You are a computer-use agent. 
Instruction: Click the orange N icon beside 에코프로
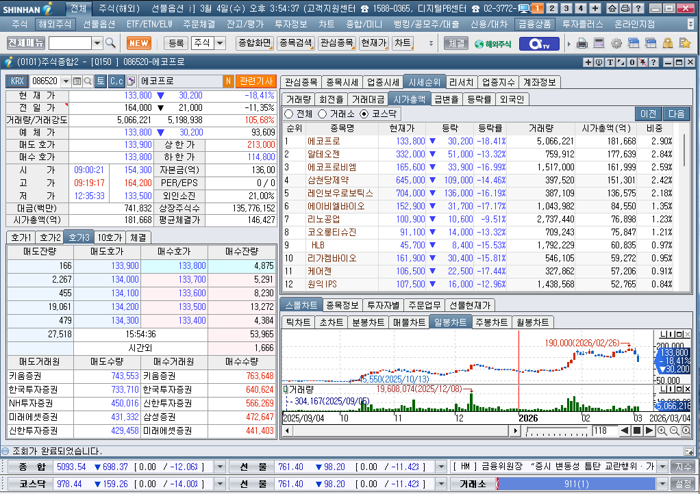pyautogui.click(x=228, y=81)
